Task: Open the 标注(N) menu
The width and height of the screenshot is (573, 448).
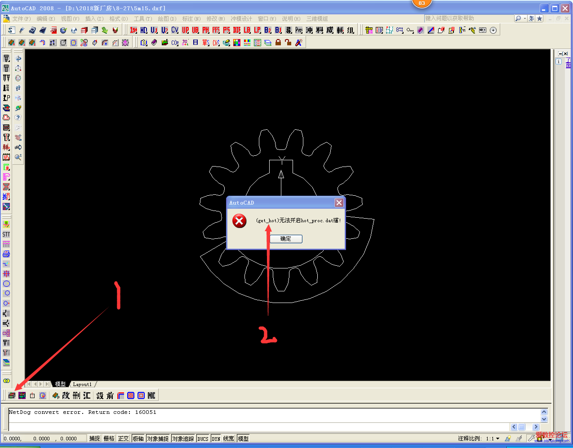Action: pos(191,19)
